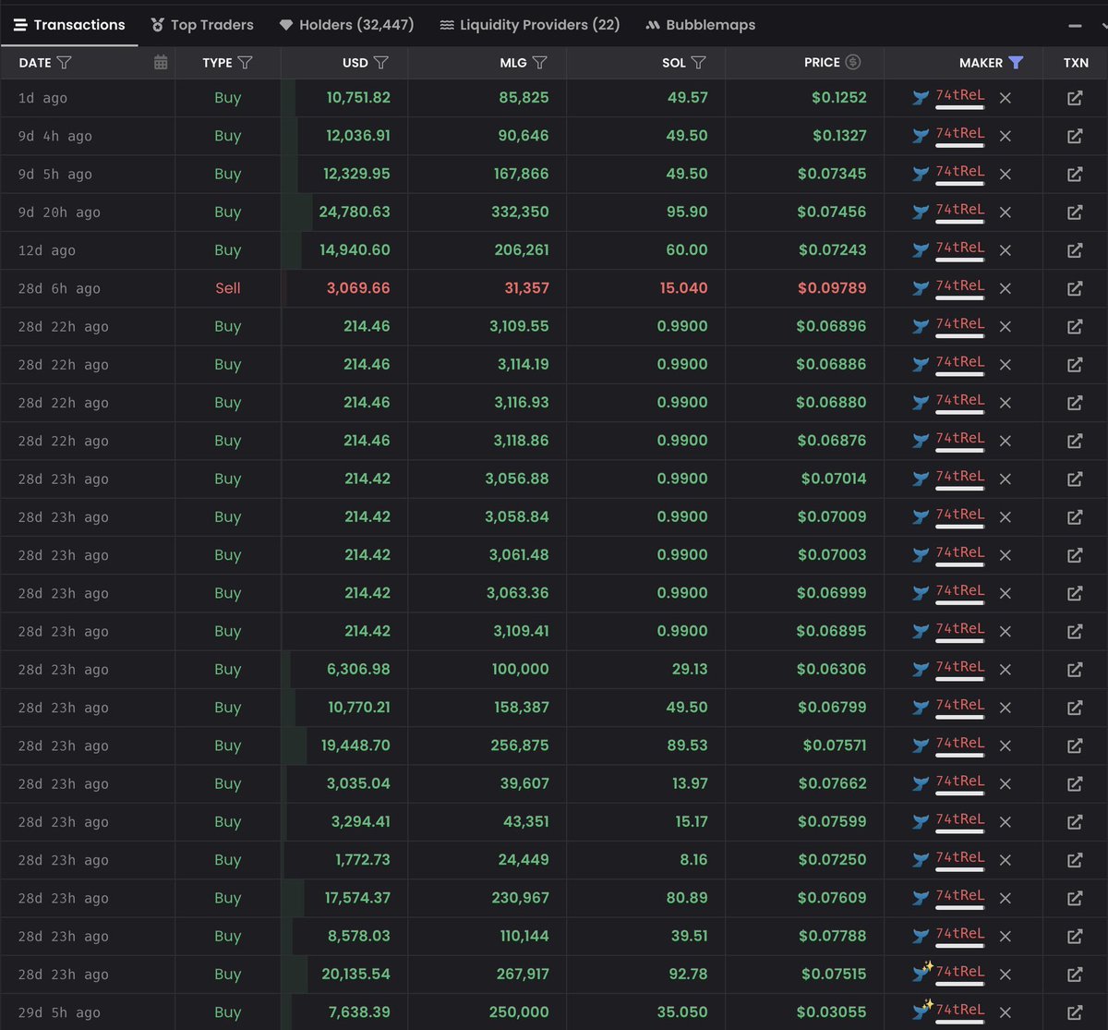
Task: Open the Sell transaction's maker address 74tReL
Action: pos(960,286)
